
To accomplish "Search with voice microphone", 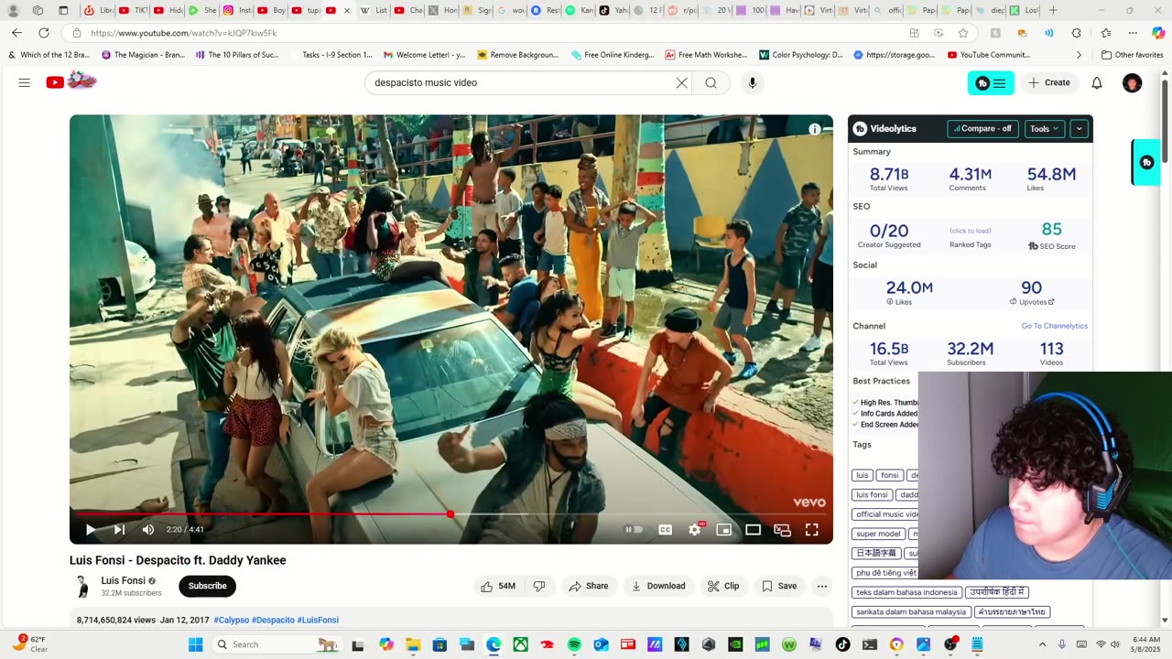I will tap(752, 82).
